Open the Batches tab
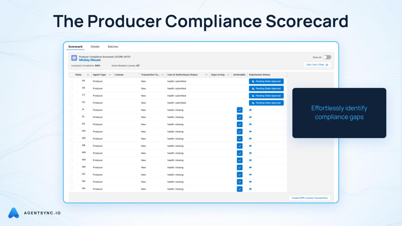402x226 pixels. tap(113, 46)
